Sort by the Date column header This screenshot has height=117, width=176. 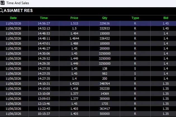(13, 18)
